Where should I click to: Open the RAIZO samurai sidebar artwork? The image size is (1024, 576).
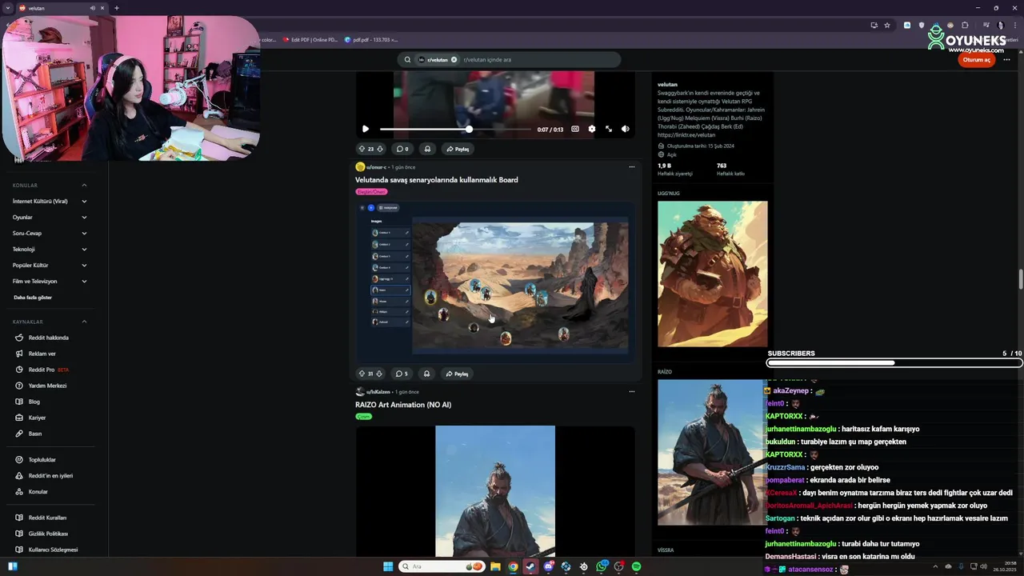coord(710,452)
